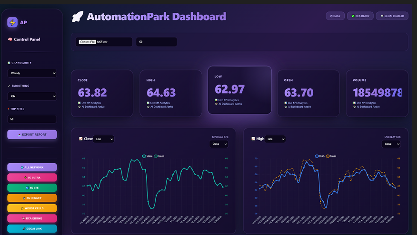Select the Worst Cells button
The image size is (417, 235).
click(x=32, y=208)
